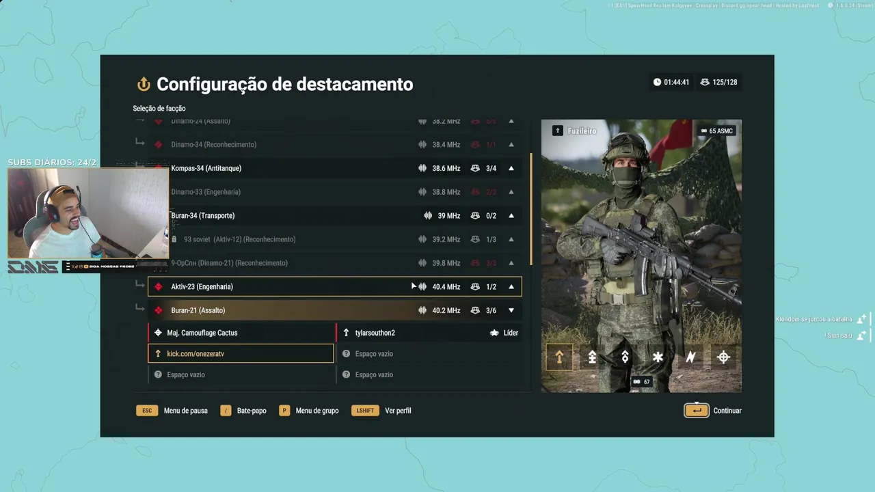This screenshot has width=875, height=492.
Task: Expand the 93 soviet (Aktiv-12) squad arrow
Action: pyautogui.click(x=511, y=239)
